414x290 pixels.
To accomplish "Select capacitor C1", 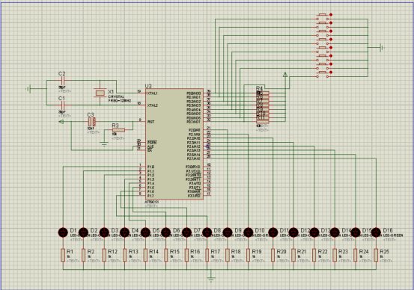I will (x=63, y=105).
